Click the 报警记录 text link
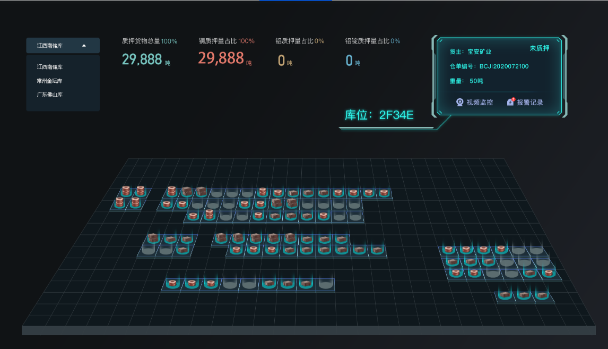608x349 pixels. pos(530,103)
